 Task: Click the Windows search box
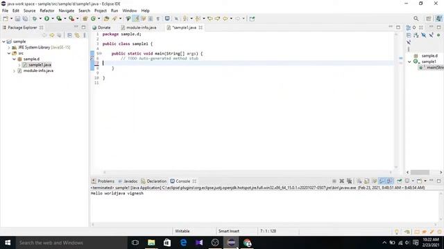[x=71, y=243]
